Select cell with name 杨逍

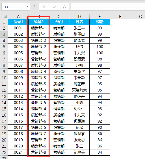click(x=79, y=47)
